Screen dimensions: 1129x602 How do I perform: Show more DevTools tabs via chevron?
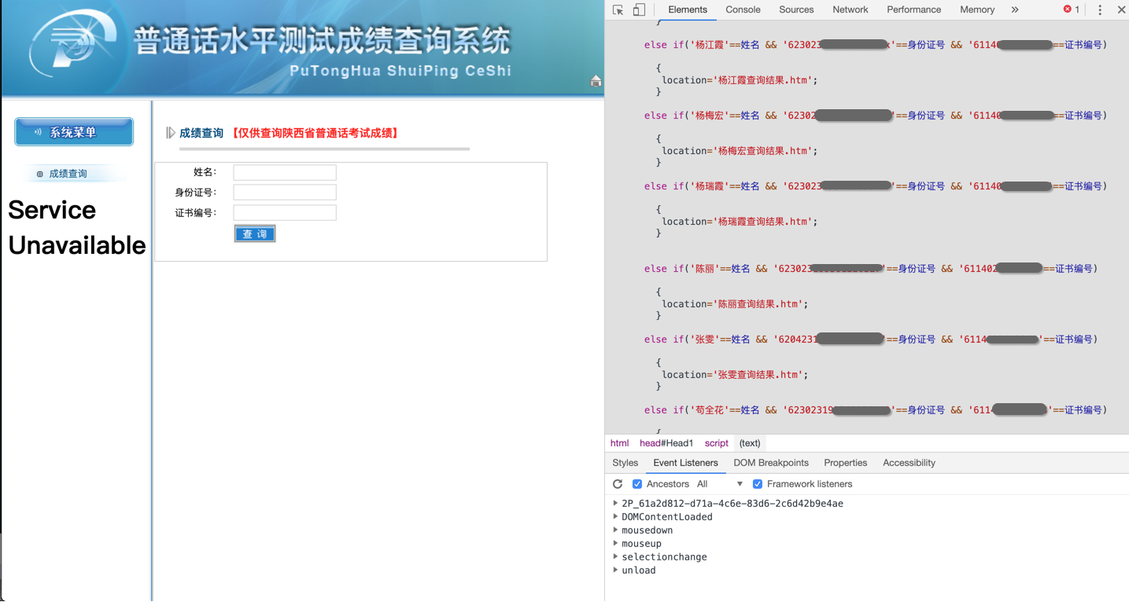point(1015,10)
